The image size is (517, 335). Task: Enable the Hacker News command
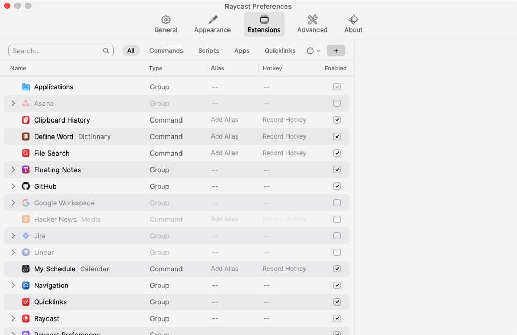point(337,219)
